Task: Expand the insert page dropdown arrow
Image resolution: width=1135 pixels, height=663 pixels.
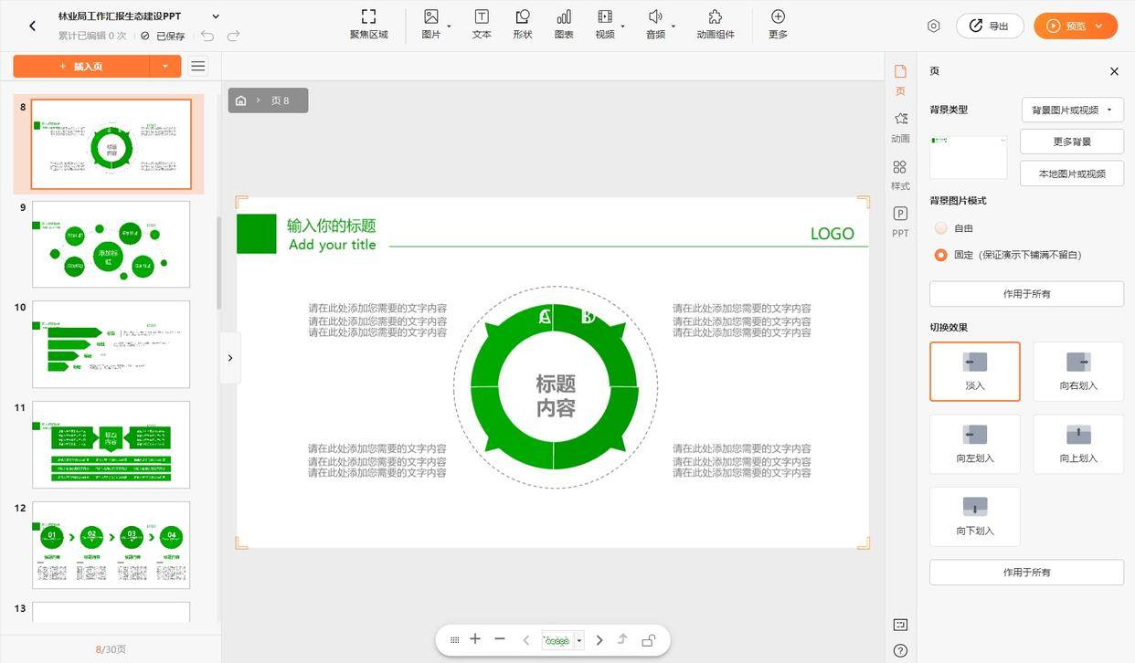Action: coord(164,66)
